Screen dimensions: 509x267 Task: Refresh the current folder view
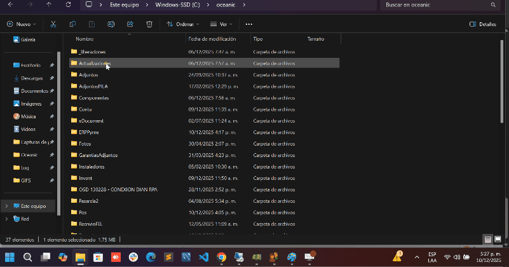(68, 4)
